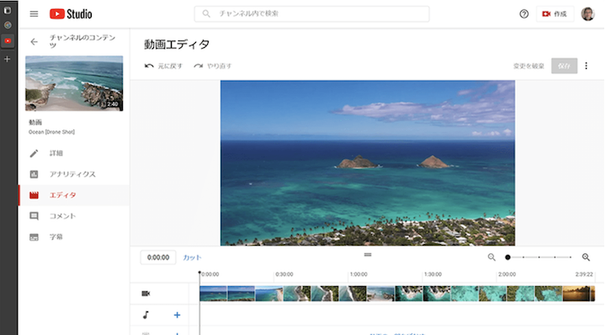The height and width of the screenshot is (335, 606).
Task: Open the account avatar menu
Action: pyautogui.click(x=587, y=14)
